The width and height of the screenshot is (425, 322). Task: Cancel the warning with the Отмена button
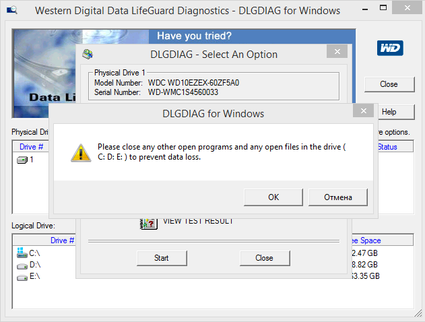338,197
